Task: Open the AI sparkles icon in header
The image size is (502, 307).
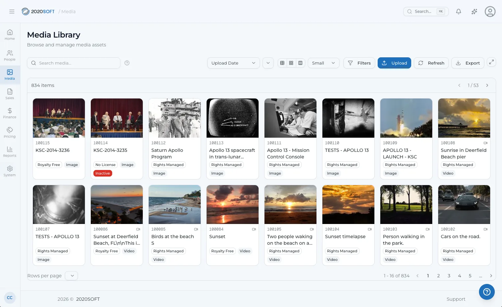Action: (x=474, y=12)
